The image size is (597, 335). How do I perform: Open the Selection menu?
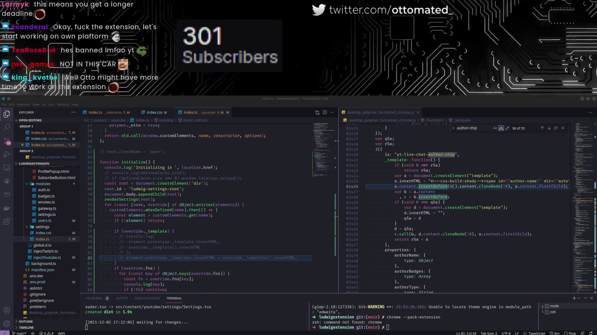point(23,105)
